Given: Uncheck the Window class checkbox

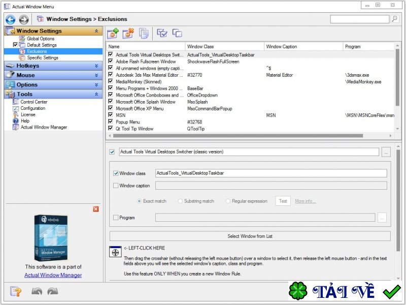Looking at the screenshot, I should (116, 173).
